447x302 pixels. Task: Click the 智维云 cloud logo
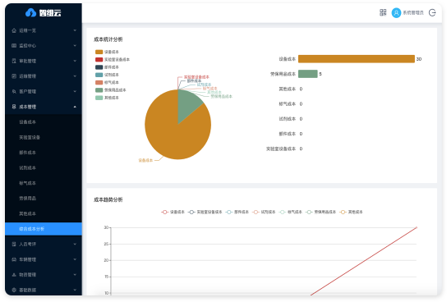(30, 12)
